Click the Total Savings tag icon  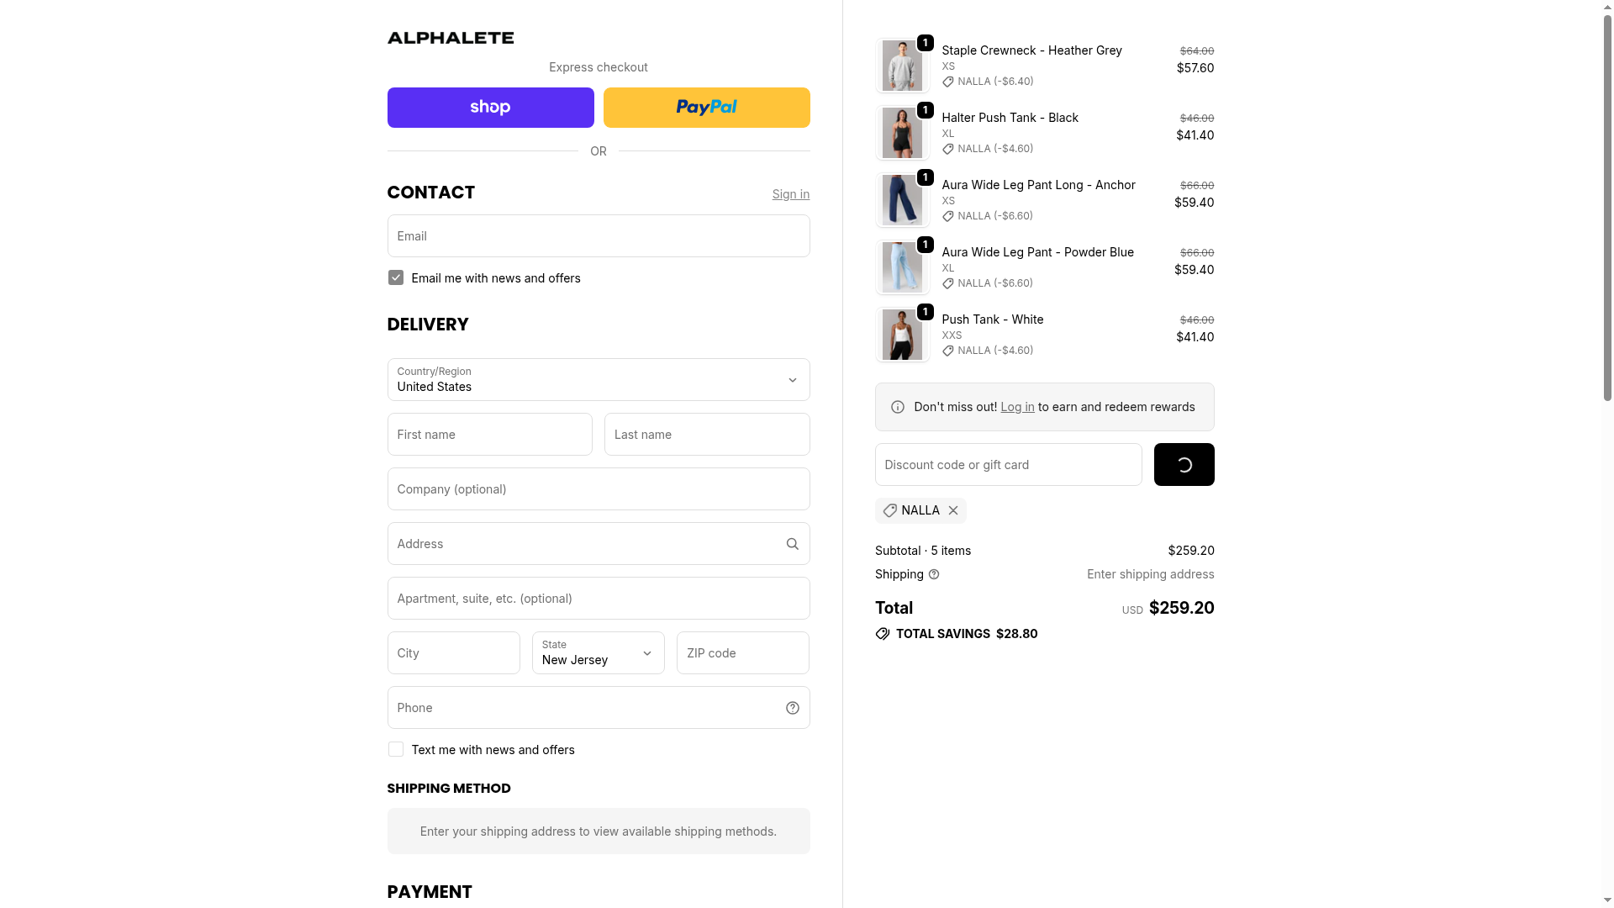(883, 634)
